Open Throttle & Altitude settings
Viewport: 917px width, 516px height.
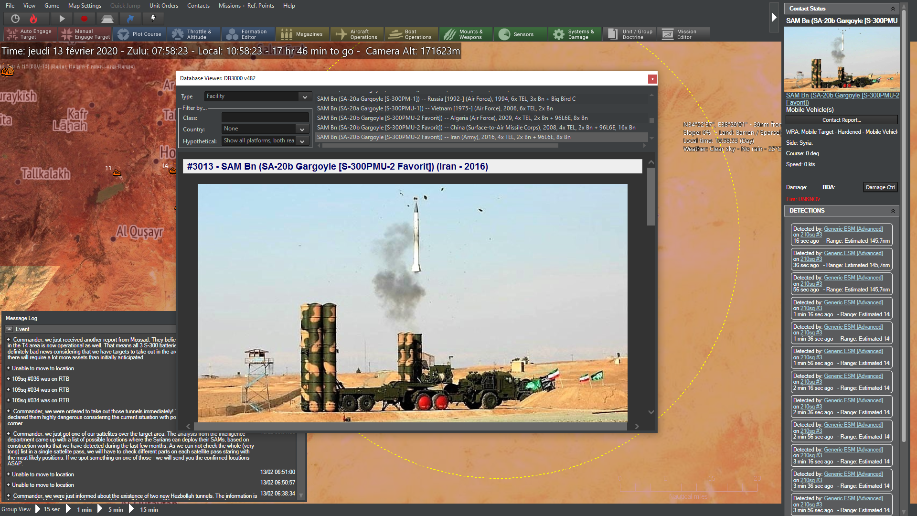point(194,34)
